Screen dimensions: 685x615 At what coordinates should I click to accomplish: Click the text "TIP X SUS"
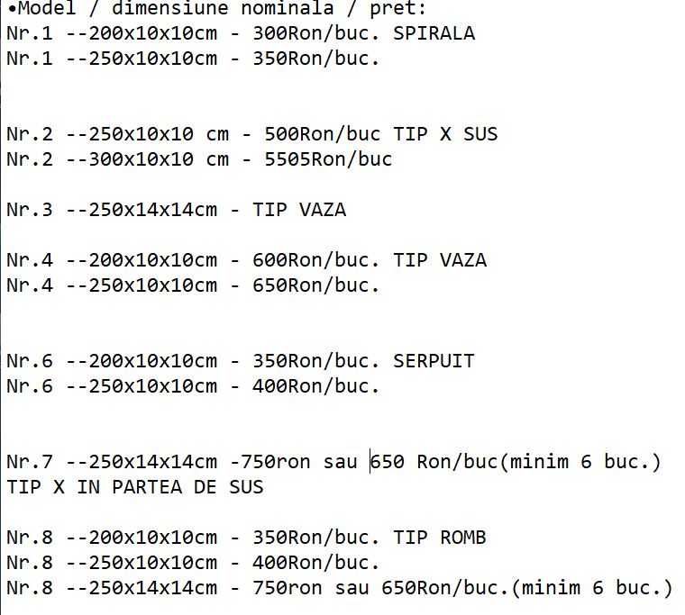tap(445, 135)
